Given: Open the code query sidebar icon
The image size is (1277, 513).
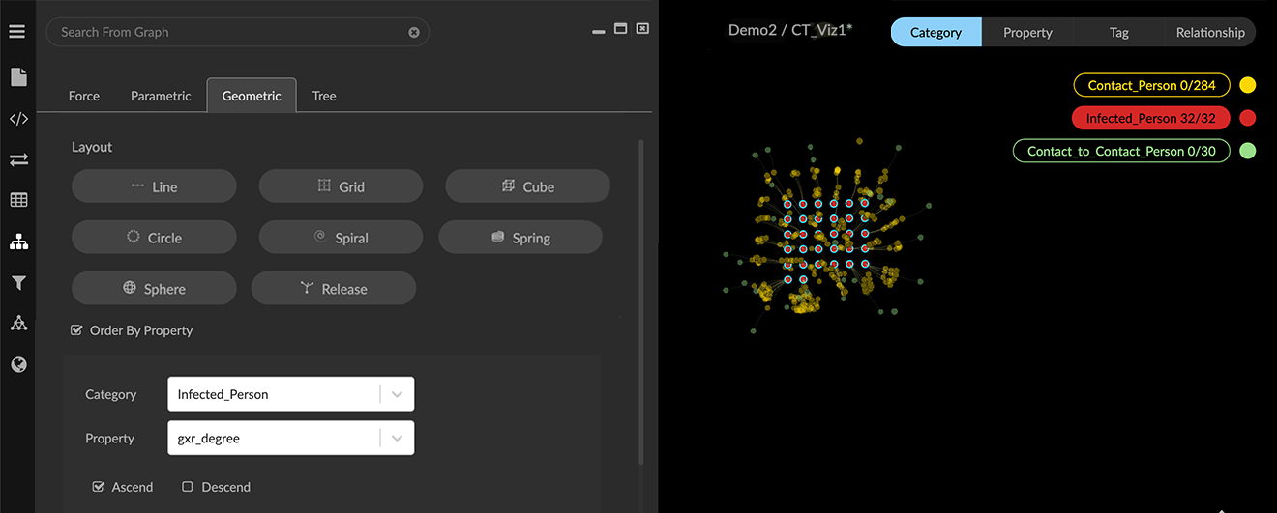Looking at the screenshot, I should 18,120.
